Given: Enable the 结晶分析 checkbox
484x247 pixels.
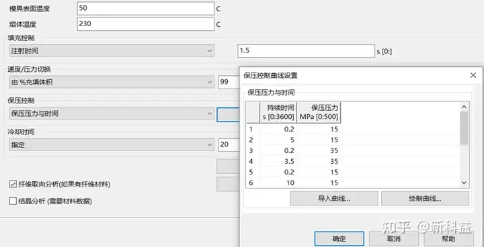Looking at the screenshot, I should (13, 201).
